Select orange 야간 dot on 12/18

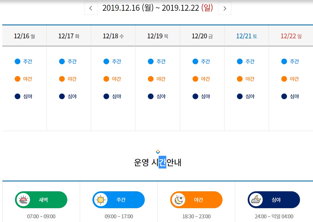(106, 79)
